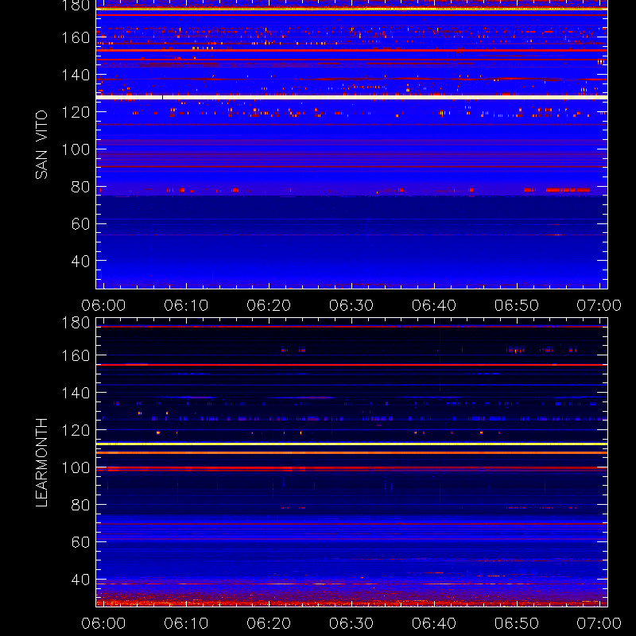Click the 07:00 time label under the San Vito plot

point(599,305)
